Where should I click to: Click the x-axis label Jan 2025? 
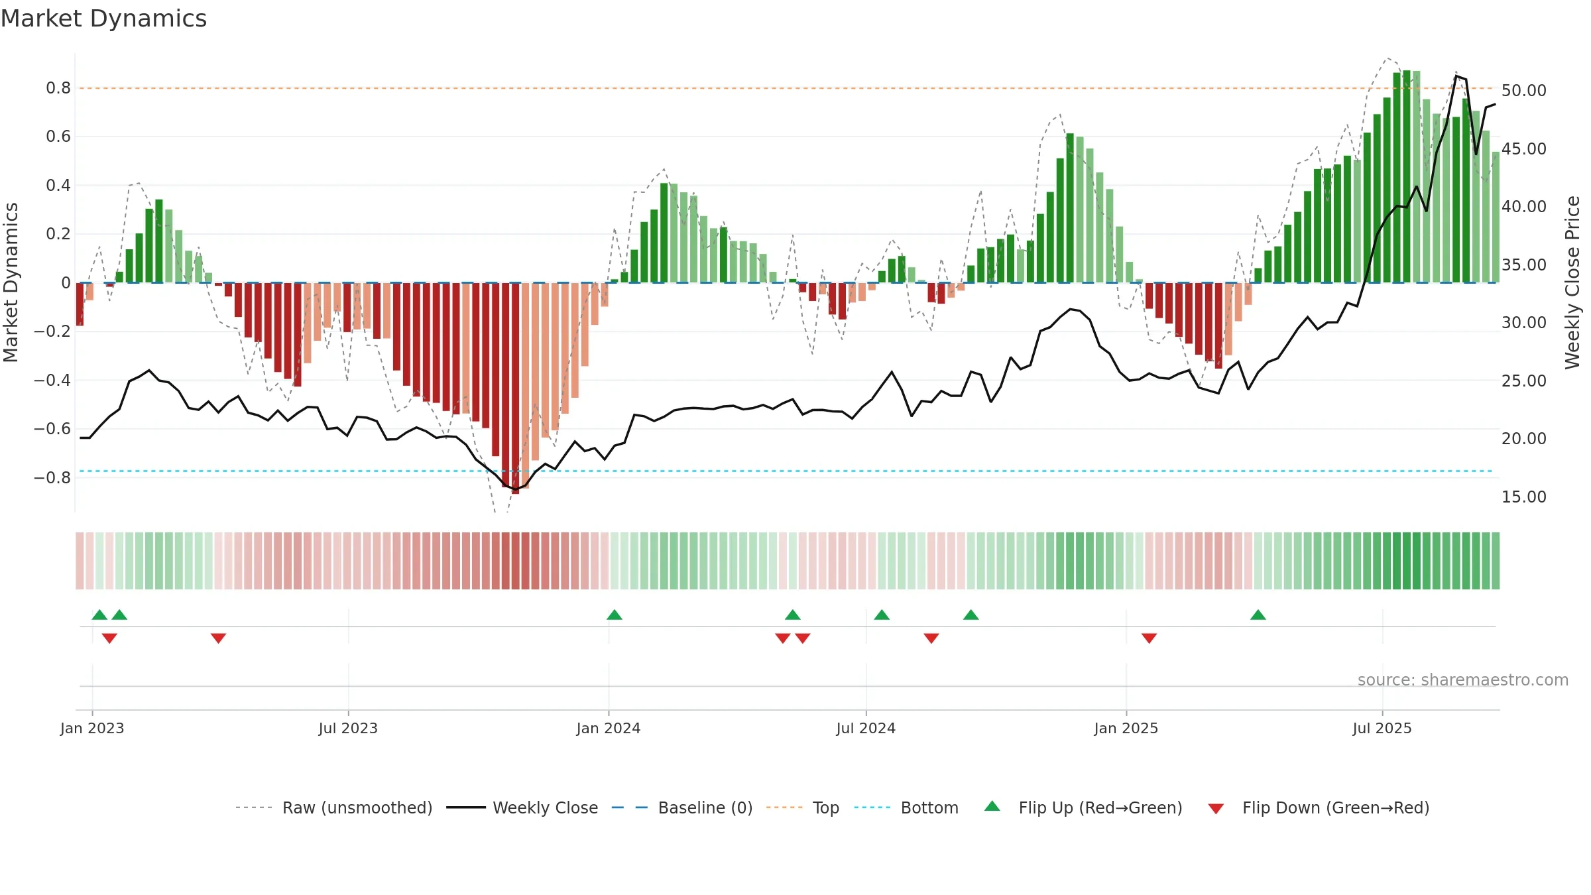pos(1126,728)
